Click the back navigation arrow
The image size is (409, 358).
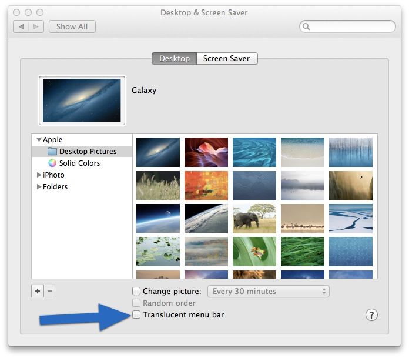tap(21, 27)
